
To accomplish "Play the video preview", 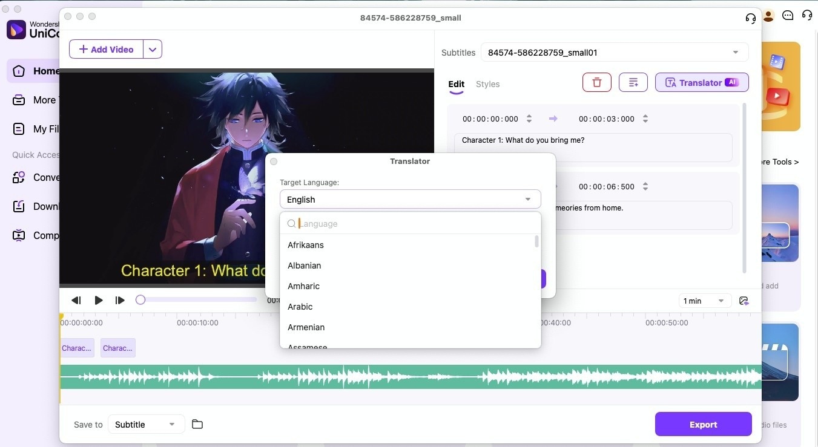I will coord(99,300).
